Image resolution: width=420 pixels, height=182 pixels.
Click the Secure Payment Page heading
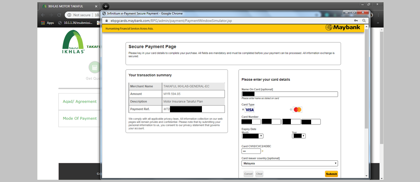(x=152, y=47)
